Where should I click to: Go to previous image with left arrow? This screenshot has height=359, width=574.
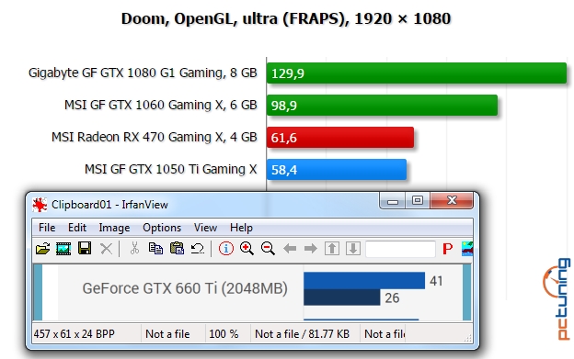(x=290, y=249)
